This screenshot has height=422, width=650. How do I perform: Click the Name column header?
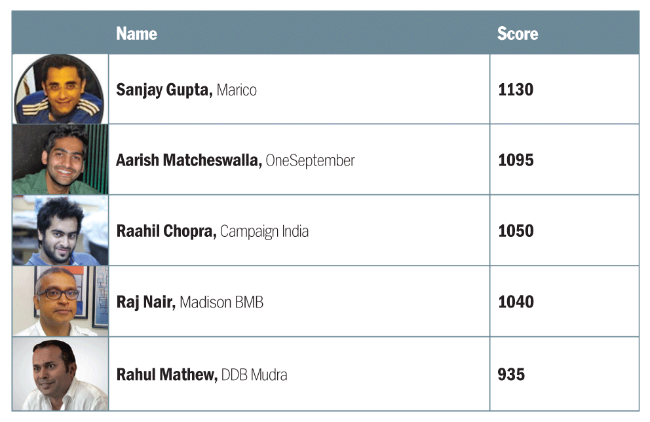(x=136, y=33)
